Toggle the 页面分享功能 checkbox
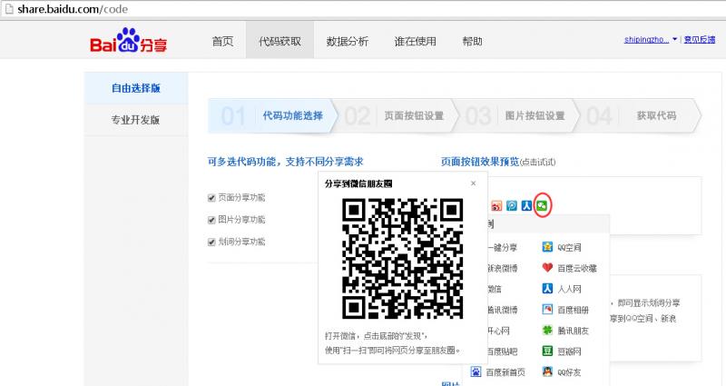 [211, 198]
